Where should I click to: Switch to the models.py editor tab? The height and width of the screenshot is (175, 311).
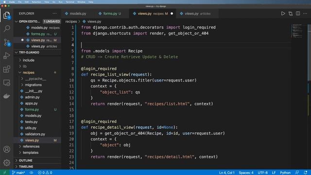(x=78, y=14)
